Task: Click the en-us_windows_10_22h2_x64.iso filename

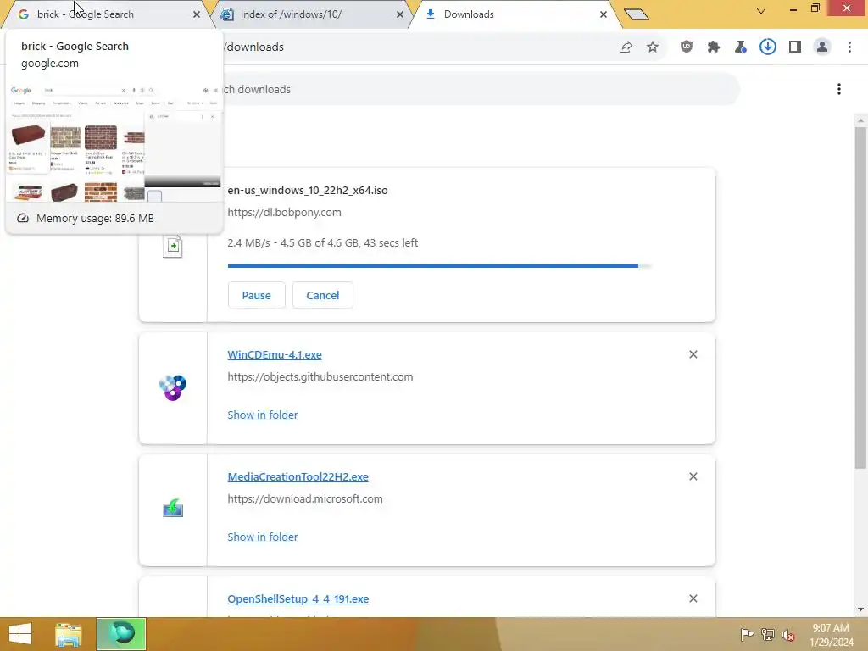Action: (308, 191)
